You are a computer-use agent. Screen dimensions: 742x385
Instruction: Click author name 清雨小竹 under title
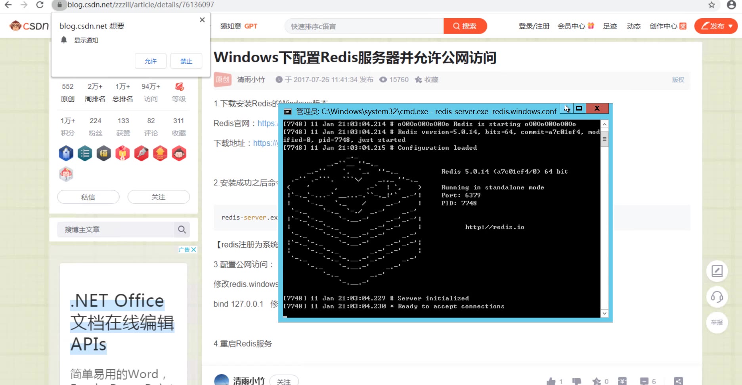click(x=251, y=80)
